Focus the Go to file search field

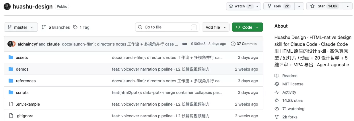click(x=167, y=27)
